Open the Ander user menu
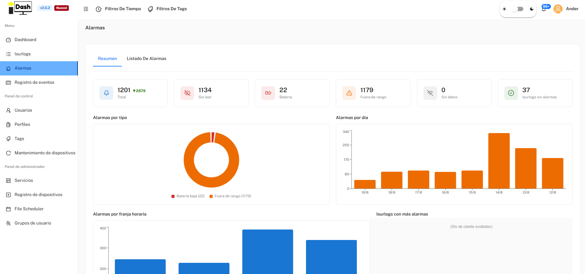585x274 pixels. coord(572,9)
